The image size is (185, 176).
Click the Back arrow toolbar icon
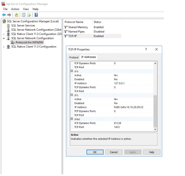click(x=4, y=15)
